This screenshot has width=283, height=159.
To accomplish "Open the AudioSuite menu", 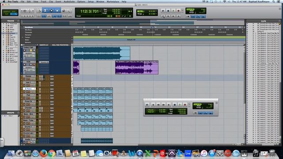I will pos(69,1).
